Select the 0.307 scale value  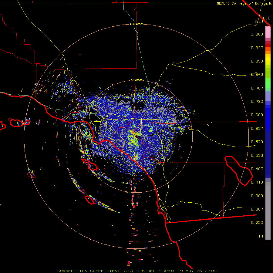tap(257, 209)
